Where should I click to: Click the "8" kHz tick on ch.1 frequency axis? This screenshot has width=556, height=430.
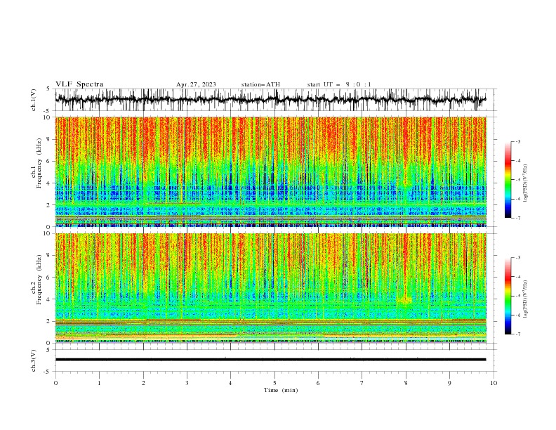[x=50, y=139]
